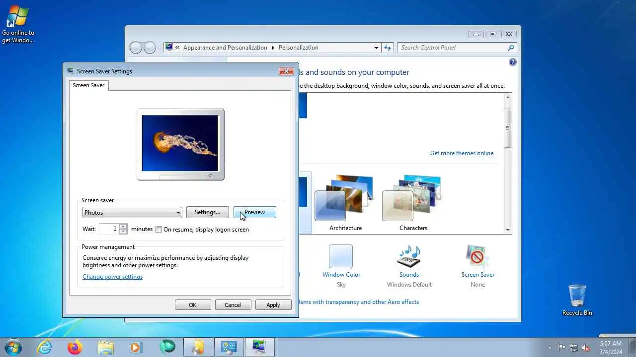Click the address bar Control Panel icon
636x357 pixels.
coord(169,48)
